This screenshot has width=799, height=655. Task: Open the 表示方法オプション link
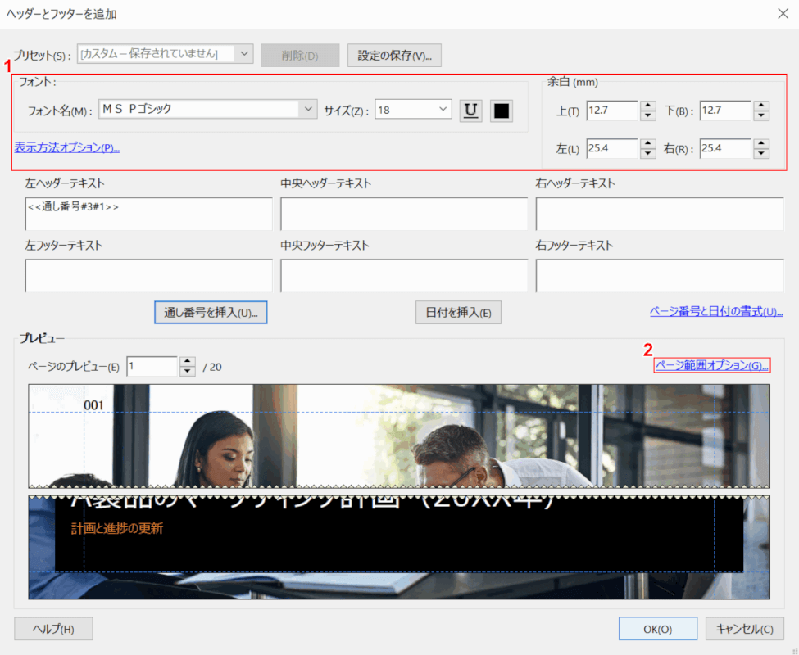[67, 148]
